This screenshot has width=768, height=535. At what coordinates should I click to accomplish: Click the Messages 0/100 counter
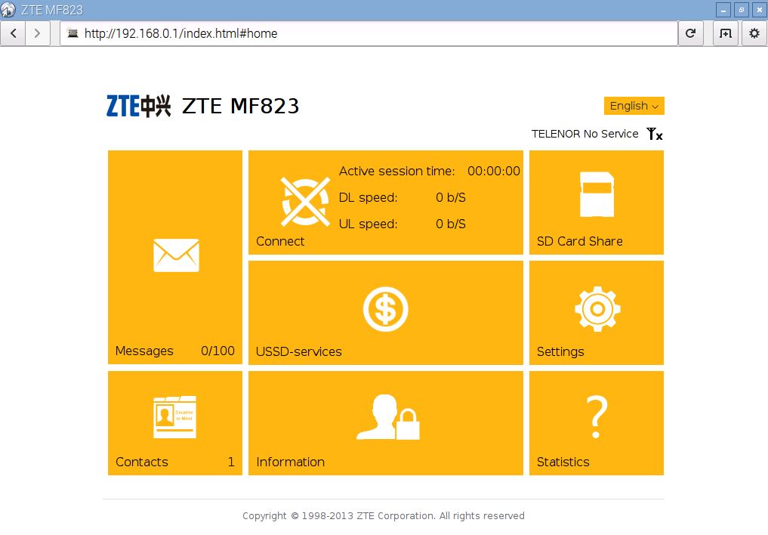pyautogui.click(x=217, y=351)
